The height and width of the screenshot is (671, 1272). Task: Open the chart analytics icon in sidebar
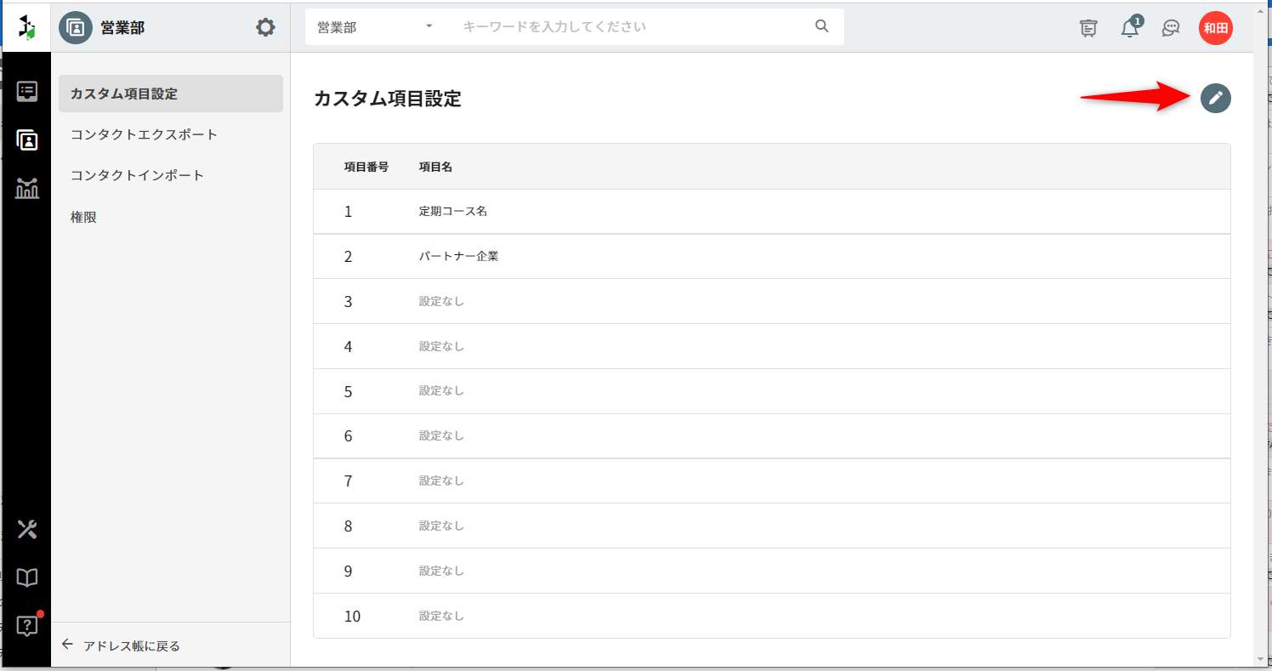pyautogui.click(x=27, y=189)
